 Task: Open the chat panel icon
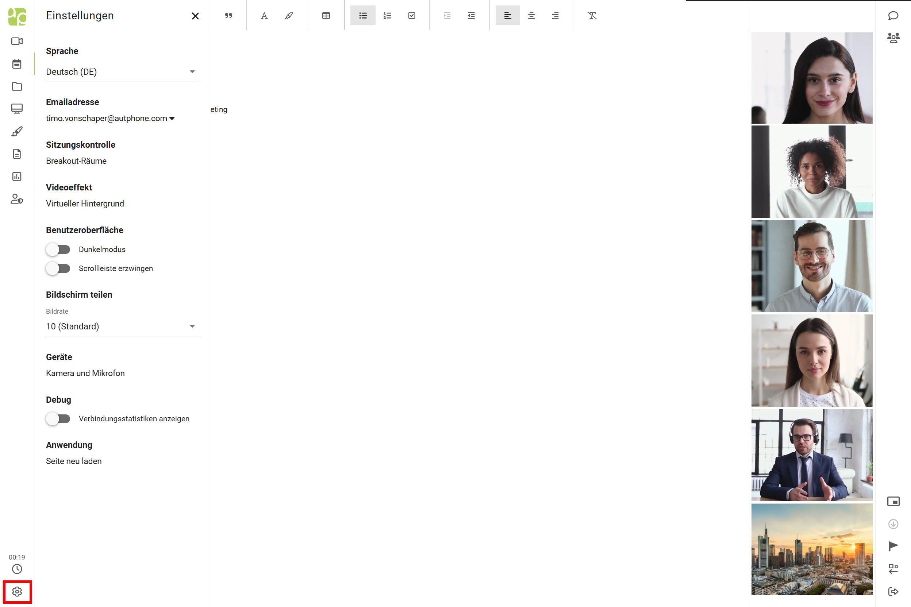click(893, 15)
